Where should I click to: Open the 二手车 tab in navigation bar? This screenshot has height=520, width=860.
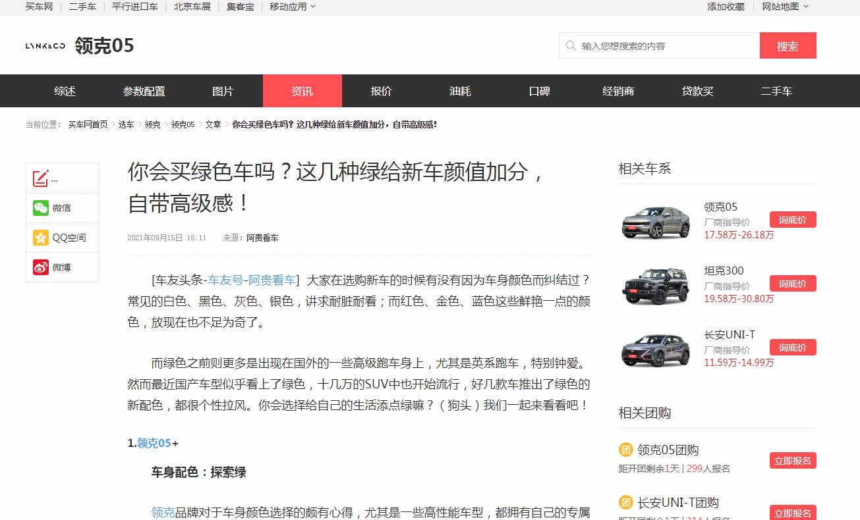tap(776, 91)
